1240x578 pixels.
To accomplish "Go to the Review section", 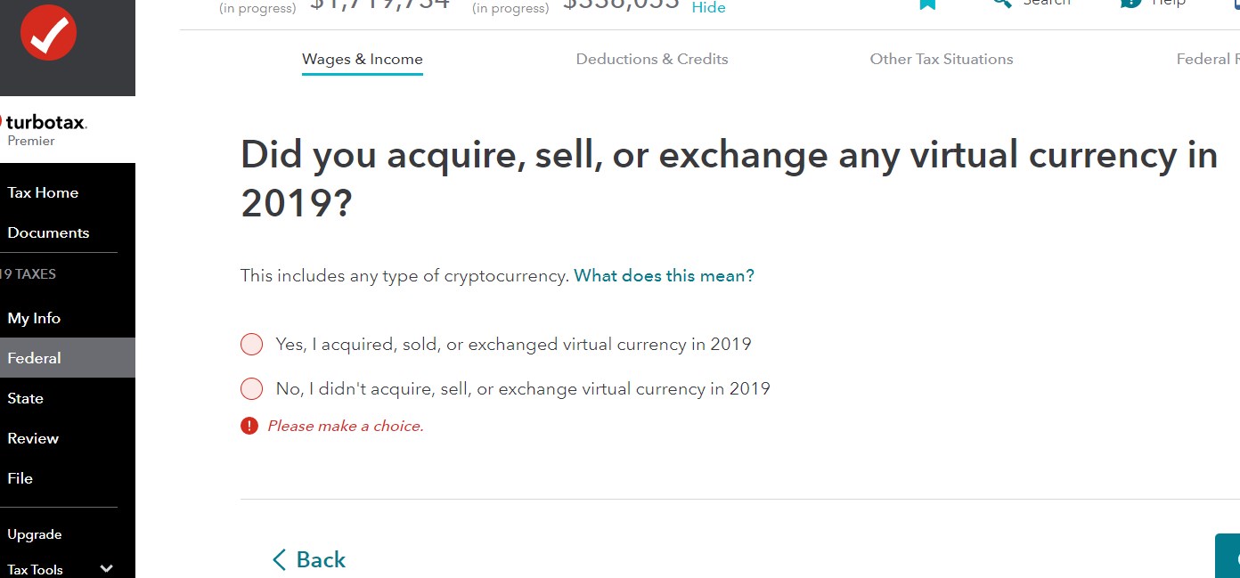I will coord(33,439).
